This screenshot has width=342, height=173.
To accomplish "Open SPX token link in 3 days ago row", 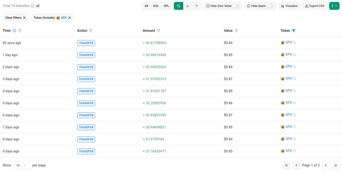I will coord(289,78).
